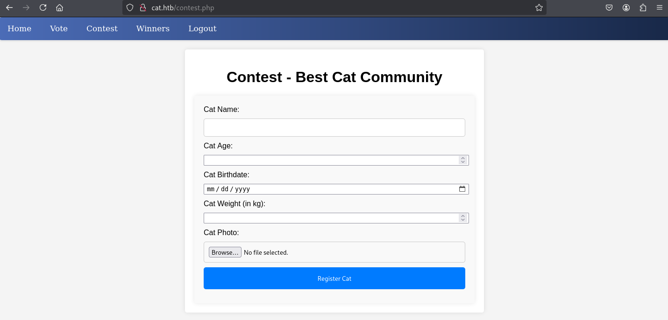Open the Vote page in navigation
The height and width of the screenshot is (320, 668).
[59, 28]
